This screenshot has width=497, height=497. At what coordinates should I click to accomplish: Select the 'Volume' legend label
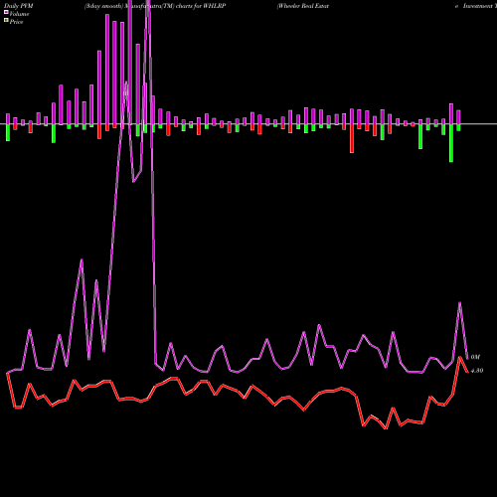pos(19,14)
